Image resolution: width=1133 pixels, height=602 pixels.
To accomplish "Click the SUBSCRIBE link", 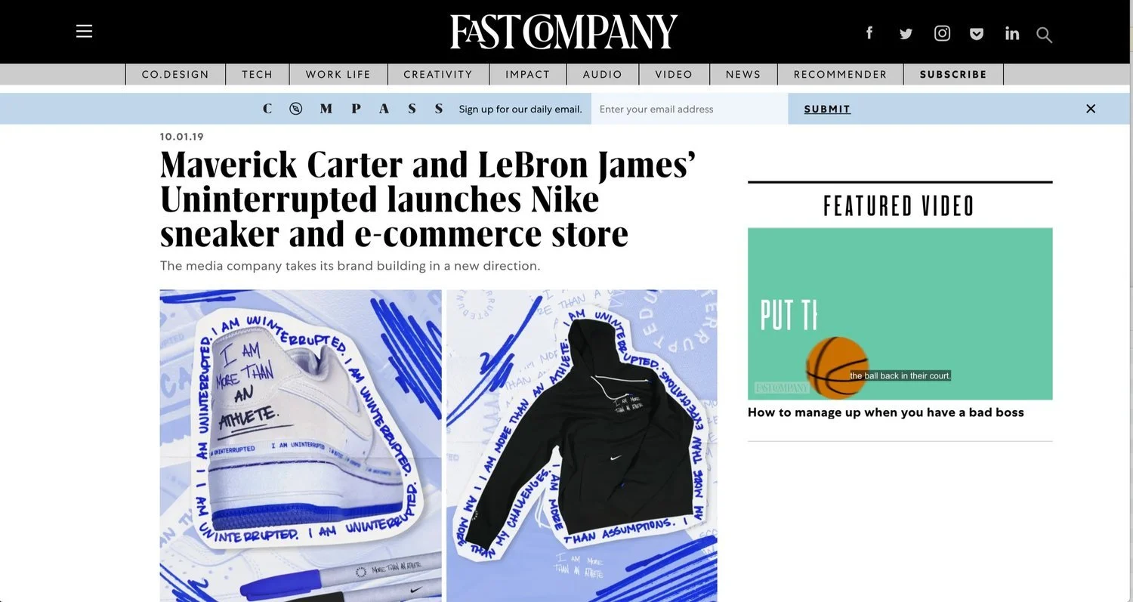I will pyautogui.click(x=953, y=74).
